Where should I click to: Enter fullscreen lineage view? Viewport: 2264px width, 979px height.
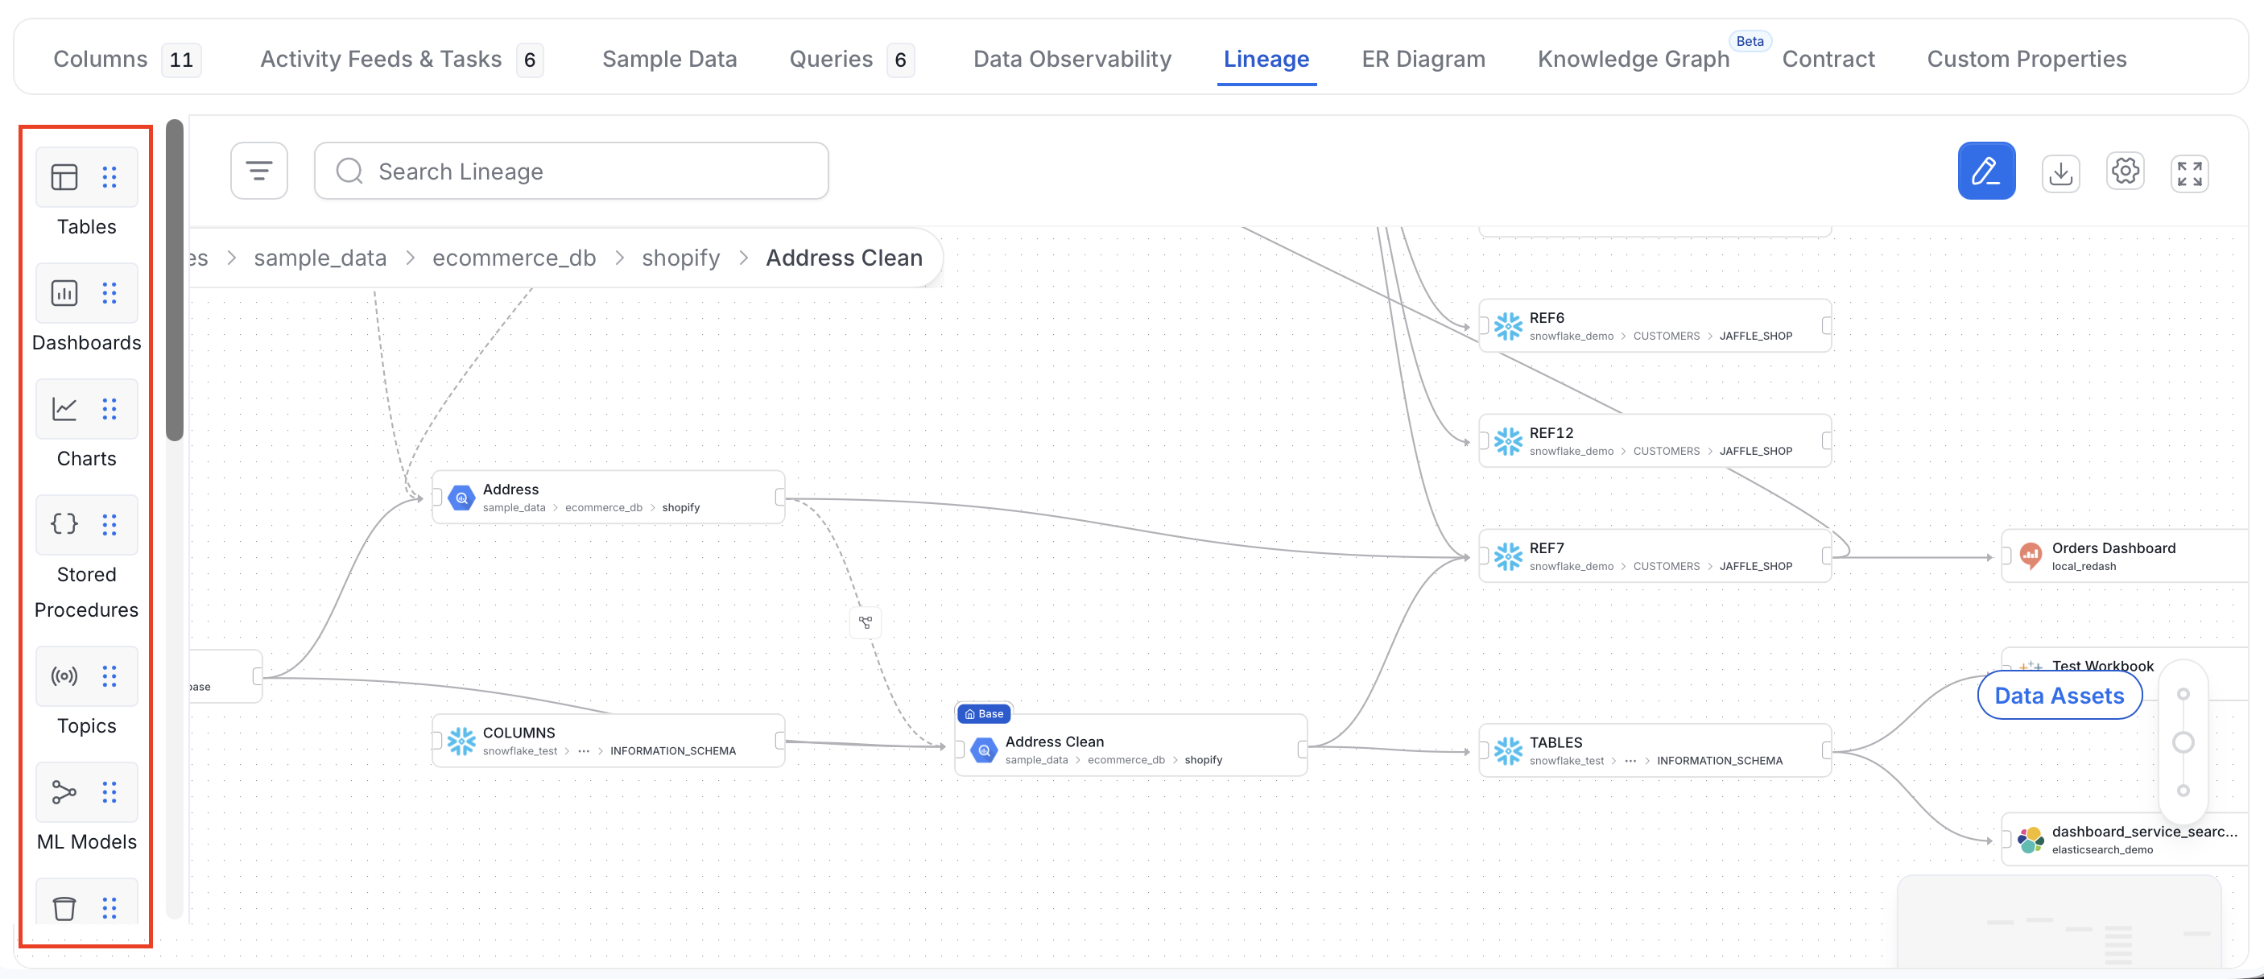[2189, 173]
